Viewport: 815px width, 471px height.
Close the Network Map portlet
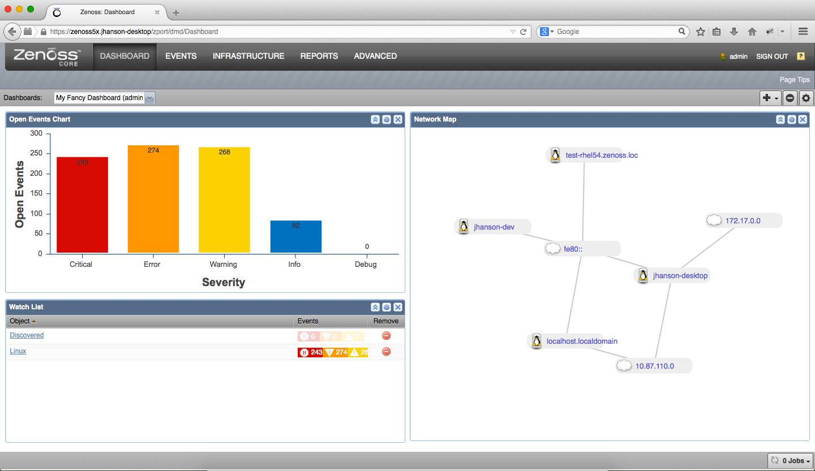tap(803, 120)
